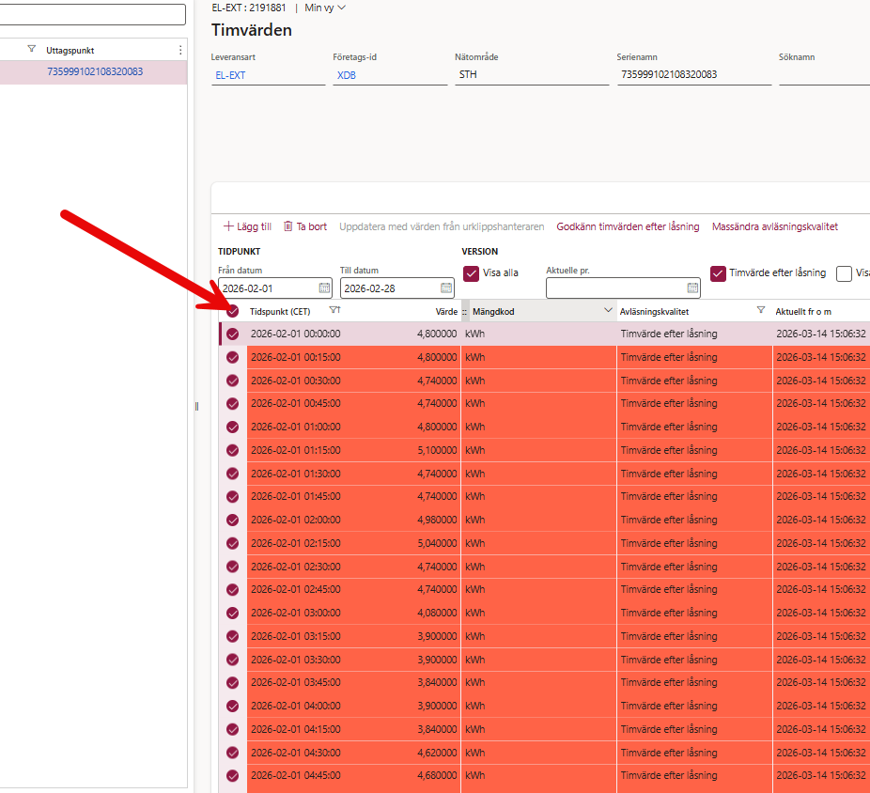Click Massändra avläsningskvalitet in the toolbar
Viewport: 870px width, 793px height.
(774, 226)
